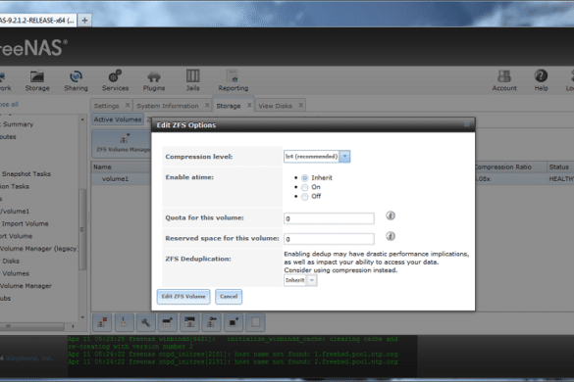The height and width of the screenshot is (382, 574).
Task: Select the Active Volumes sub-tab
Action: point(118,119)
